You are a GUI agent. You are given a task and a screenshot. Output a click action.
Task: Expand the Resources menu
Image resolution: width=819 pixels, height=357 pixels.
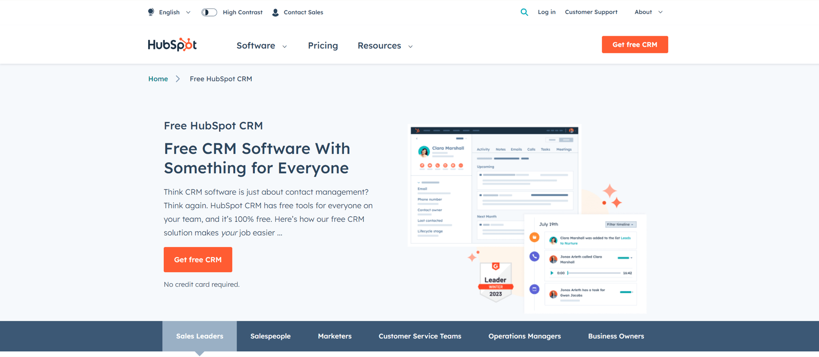click(x=385, y=46)
